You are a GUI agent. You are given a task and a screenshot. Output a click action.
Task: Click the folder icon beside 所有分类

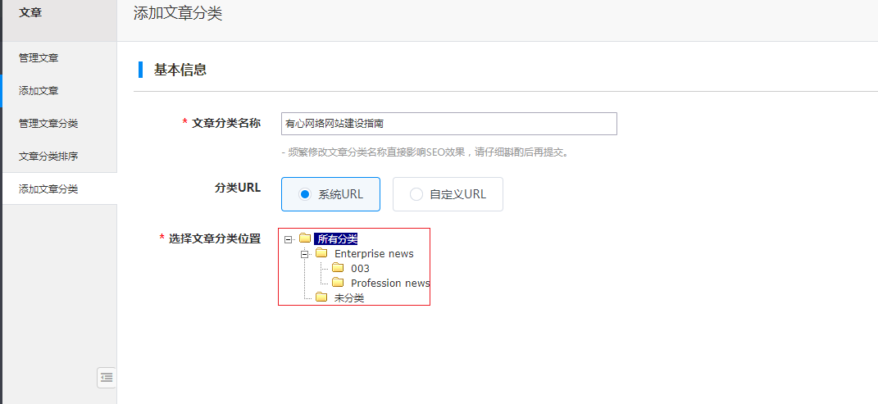click(x=305, y=238)
